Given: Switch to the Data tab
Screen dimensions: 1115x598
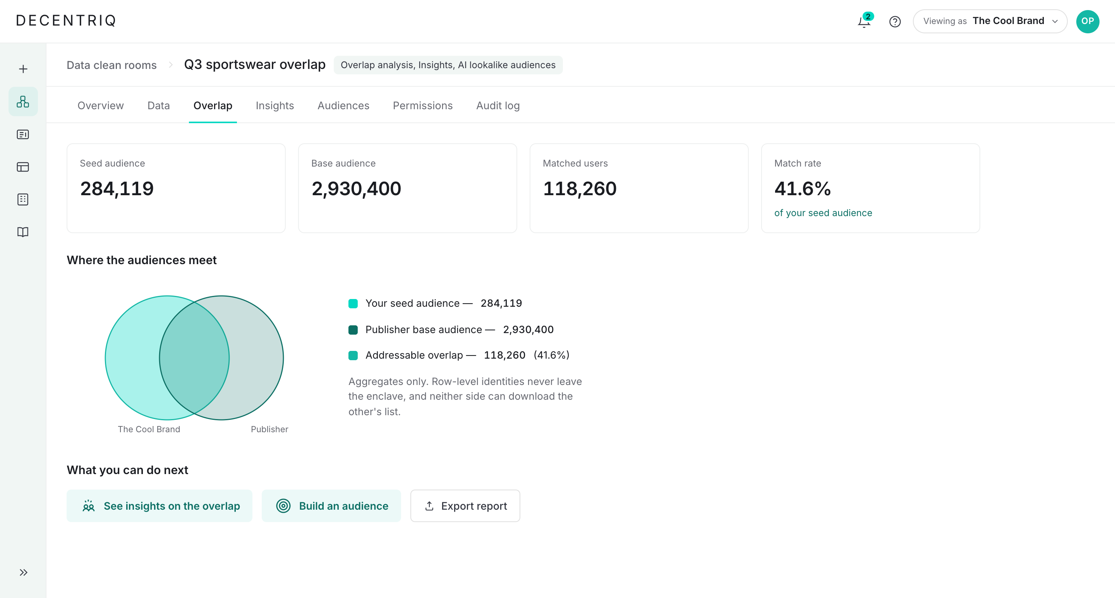Looking at the screenshot, I should (x=158, y=106).
